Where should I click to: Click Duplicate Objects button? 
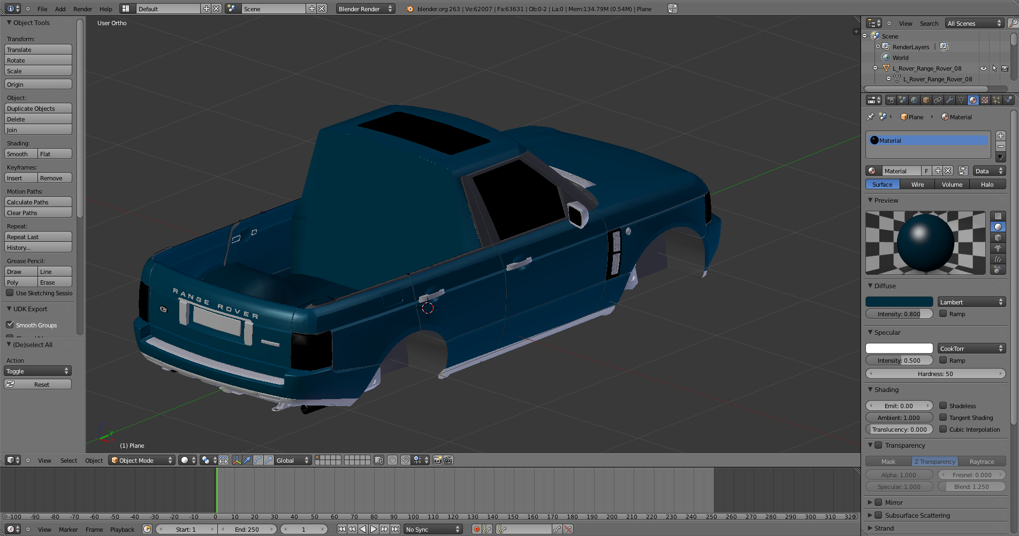38,108
